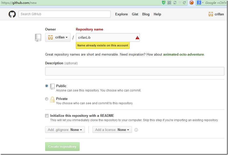Expand the Add a license dropdown
The width and height of the screenshot is (228, 155).
112,130
